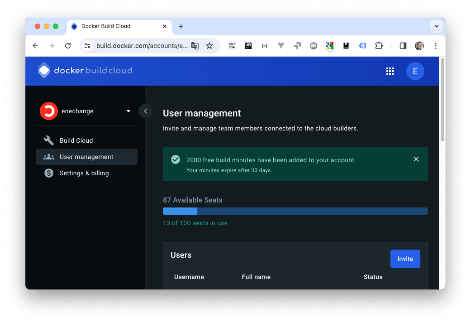Screen dimensions: 471x323
Task: Open the Docker apps grid icon
Action: click(x=390, y=71)
